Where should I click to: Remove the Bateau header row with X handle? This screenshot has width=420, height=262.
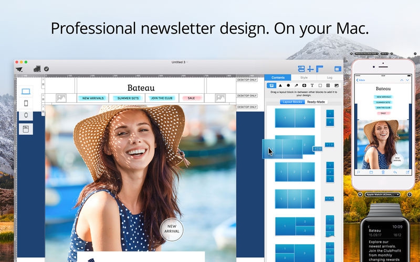tap(43, 80)
